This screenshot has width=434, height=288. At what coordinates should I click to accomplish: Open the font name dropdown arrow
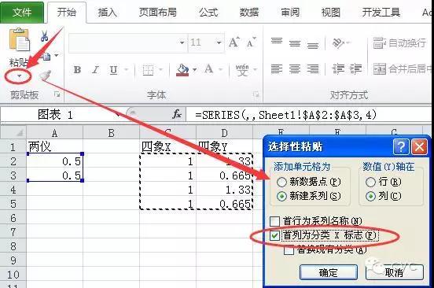[182, 42]
